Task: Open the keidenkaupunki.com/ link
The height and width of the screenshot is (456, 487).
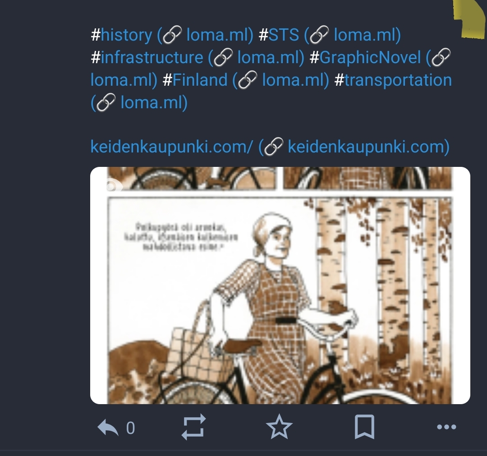Action: tap(171, 147)
